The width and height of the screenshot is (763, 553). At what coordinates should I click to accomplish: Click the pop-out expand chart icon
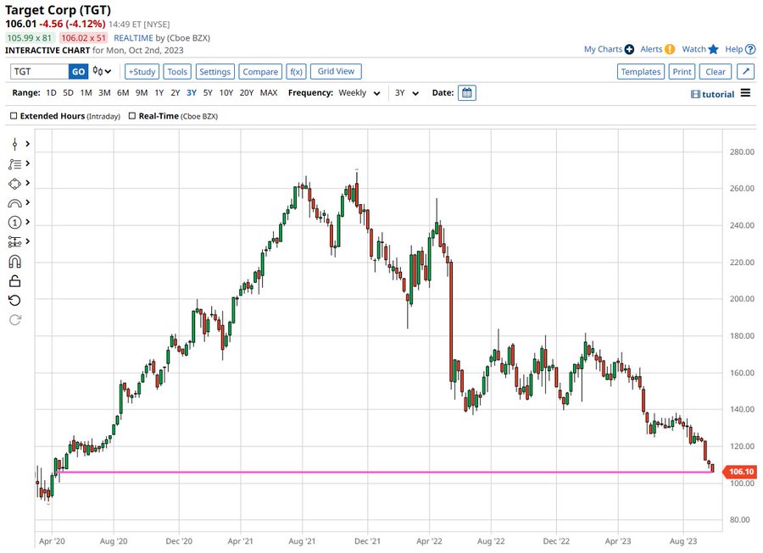click(746, 71)
